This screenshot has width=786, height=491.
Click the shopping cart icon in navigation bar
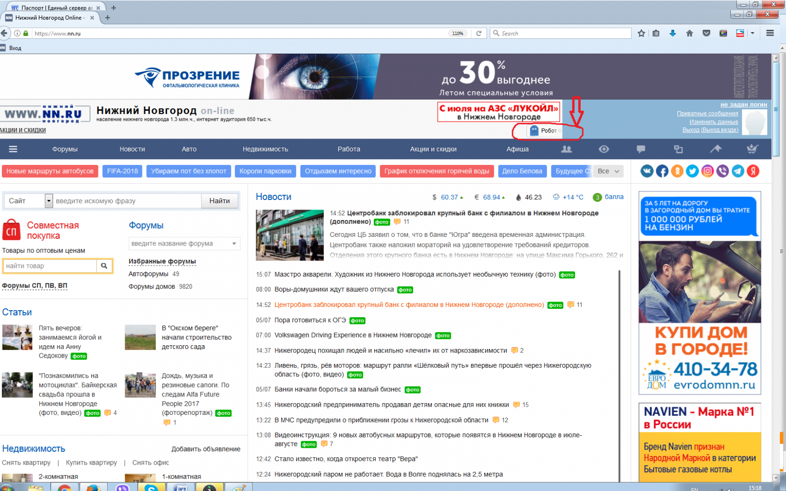tap(752, 149)
